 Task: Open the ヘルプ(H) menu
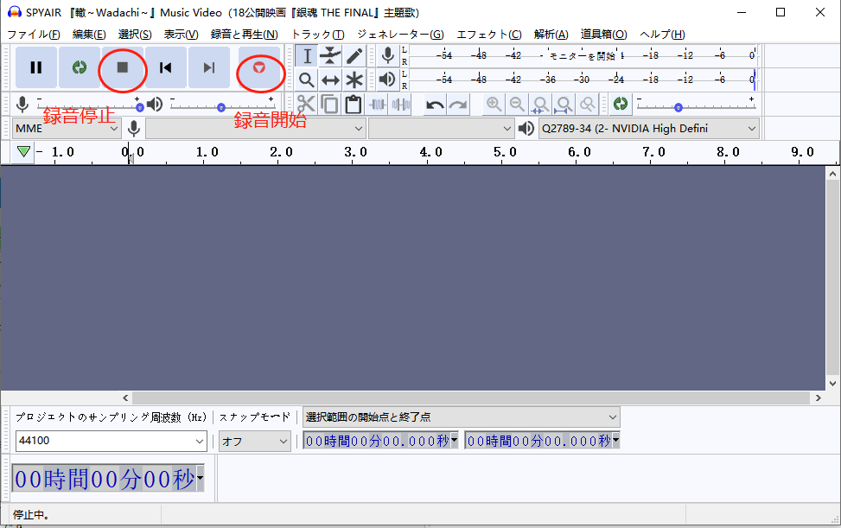point(662,35)
